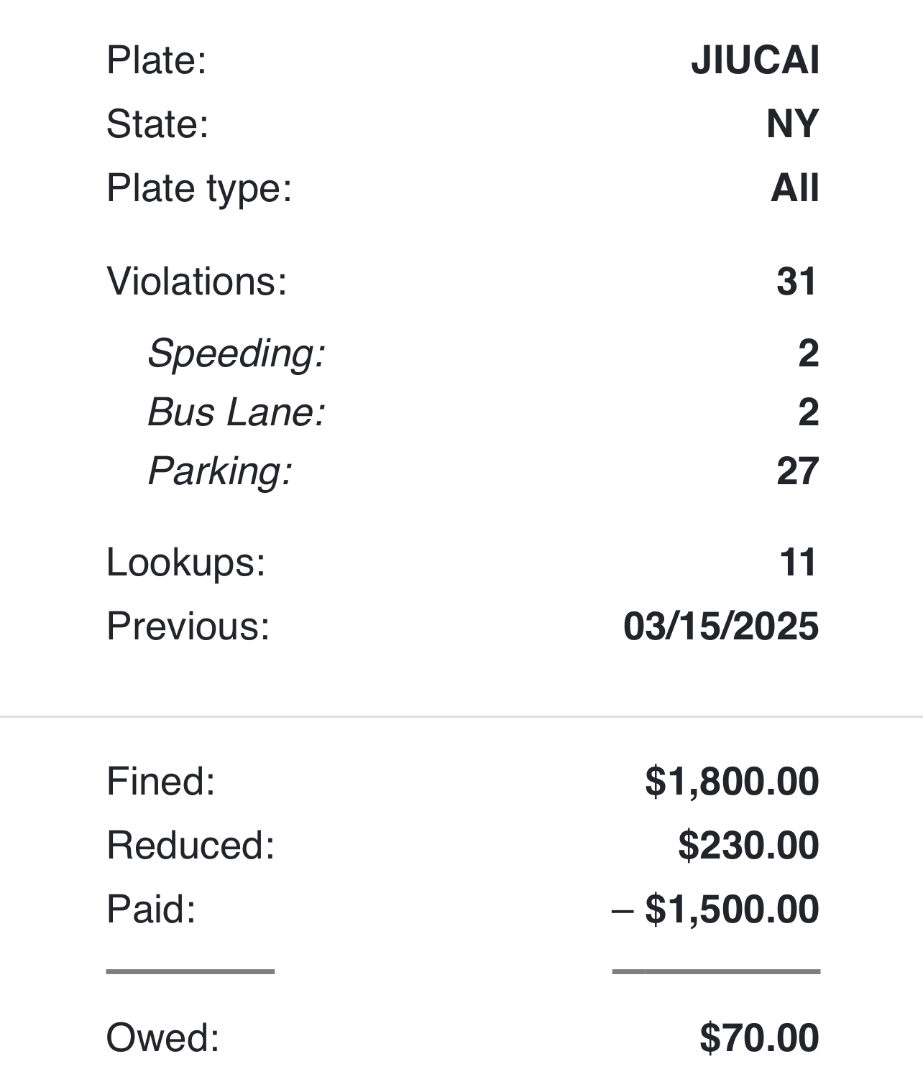Select the state value NY

click(792, 124)
